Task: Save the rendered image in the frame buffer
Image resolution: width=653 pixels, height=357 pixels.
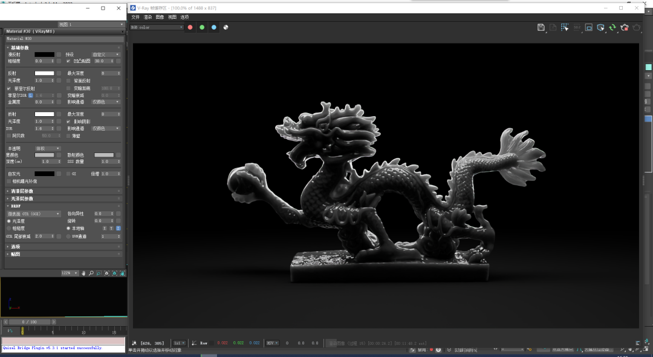Action: click(x=542, y=27)
